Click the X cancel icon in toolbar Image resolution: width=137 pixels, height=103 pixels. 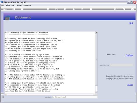[132, 9]
